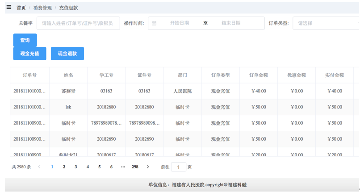360x192 pixels.
Task: Pick the 结束日期 end date field
Action: 231,23
